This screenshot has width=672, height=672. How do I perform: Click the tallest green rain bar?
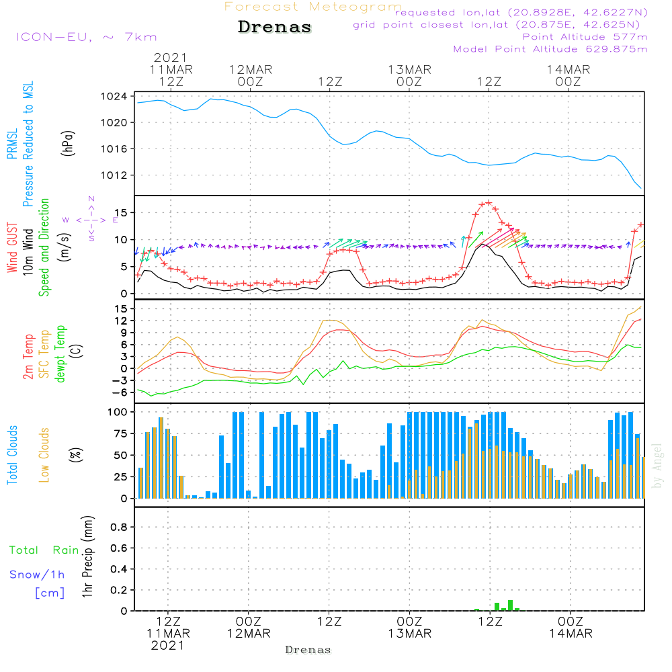tap(511, 605)
